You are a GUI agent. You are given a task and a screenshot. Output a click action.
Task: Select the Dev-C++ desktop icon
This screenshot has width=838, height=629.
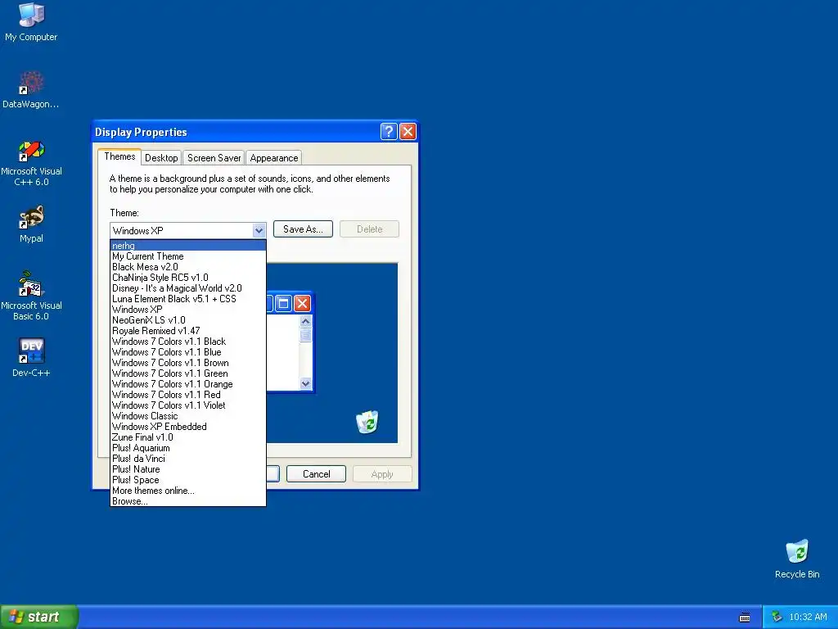point(31,357)
